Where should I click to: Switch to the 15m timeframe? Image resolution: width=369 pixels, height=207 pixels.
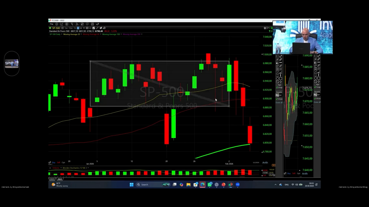coord(70,28)
